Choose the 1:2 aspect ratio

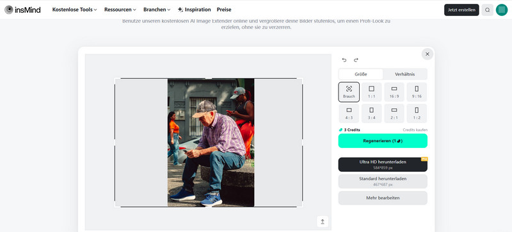tap(417, 113)
